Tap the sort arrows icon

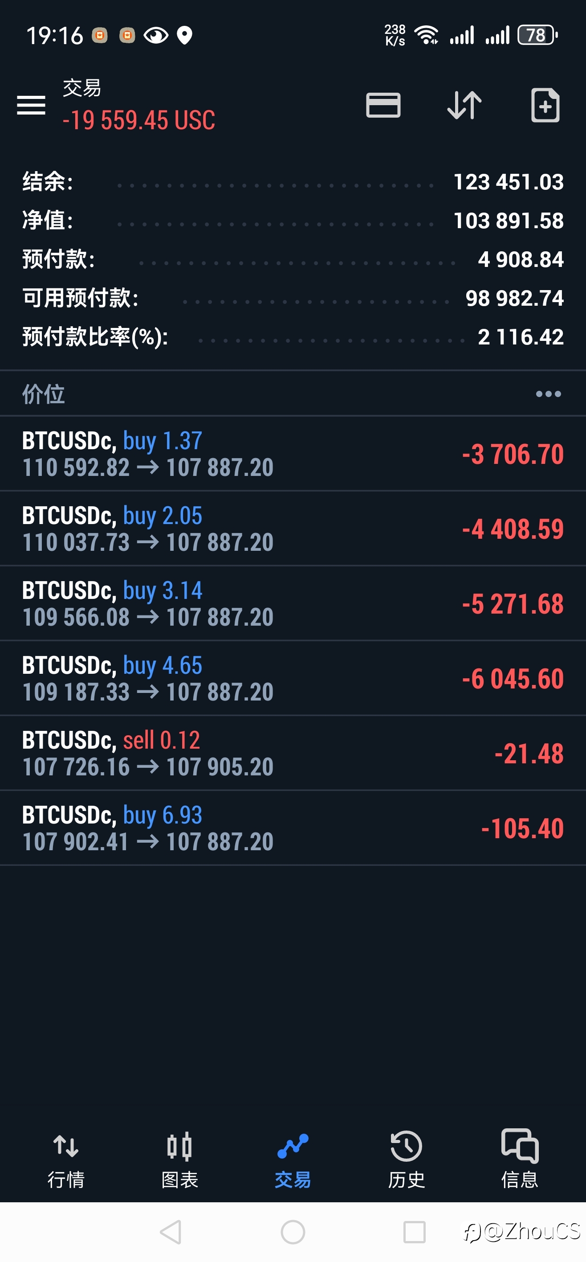[x=464, y=105]
